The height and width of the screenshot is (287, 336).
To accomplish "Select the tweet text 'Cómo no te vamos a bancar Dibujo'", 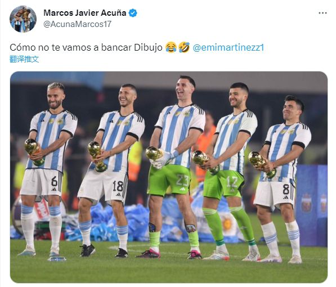I will point(86,47).
